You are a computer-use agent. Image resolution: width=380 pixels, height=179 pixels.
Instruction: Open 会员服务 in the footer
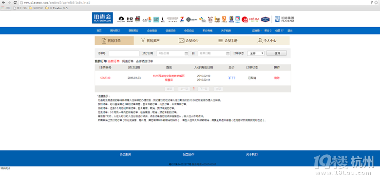pos(125,154)
